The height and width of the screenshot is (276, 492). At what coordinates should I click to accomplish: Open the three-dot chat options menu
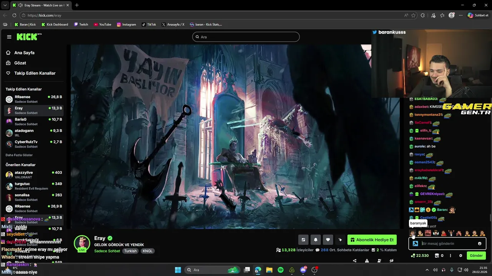pos(450,256)
